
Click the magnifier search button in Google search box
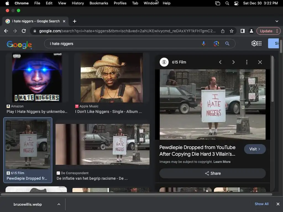(x=227, y=44)
